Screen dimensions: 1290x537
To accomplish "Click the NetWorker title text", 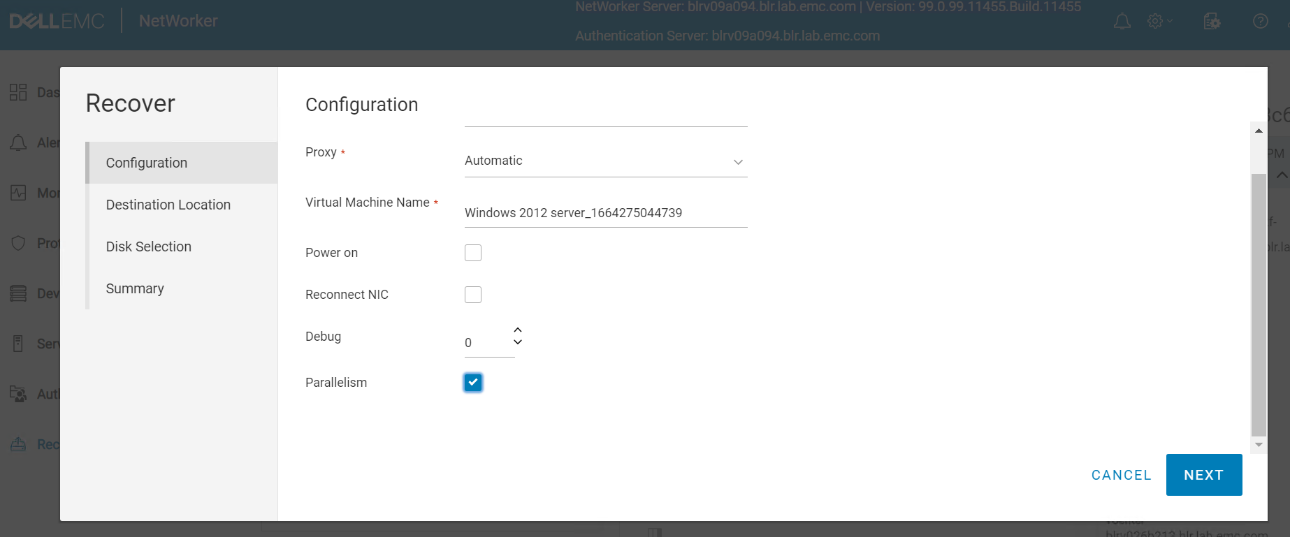I will pos(178,21).
